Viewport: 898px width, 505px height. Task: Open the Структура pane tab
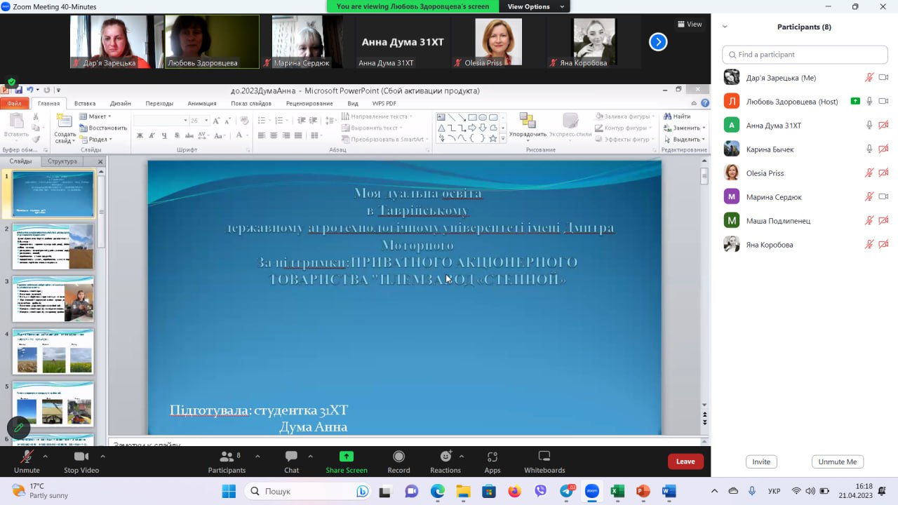(x=62, y=161)
